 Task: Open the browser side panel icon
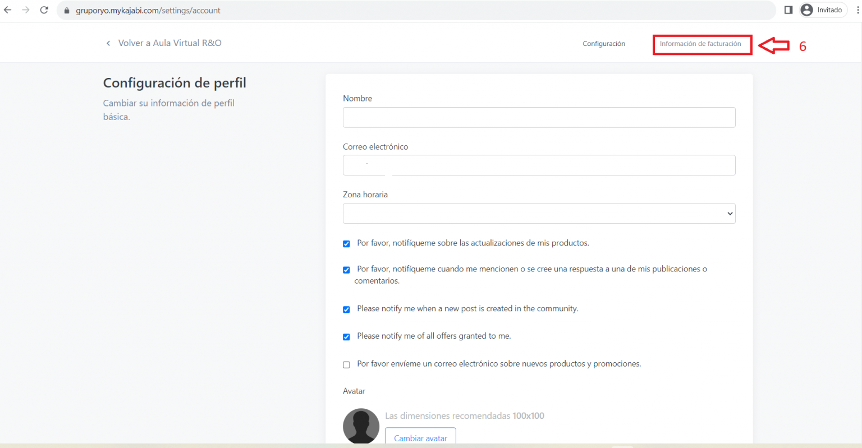tap(788, 10)
